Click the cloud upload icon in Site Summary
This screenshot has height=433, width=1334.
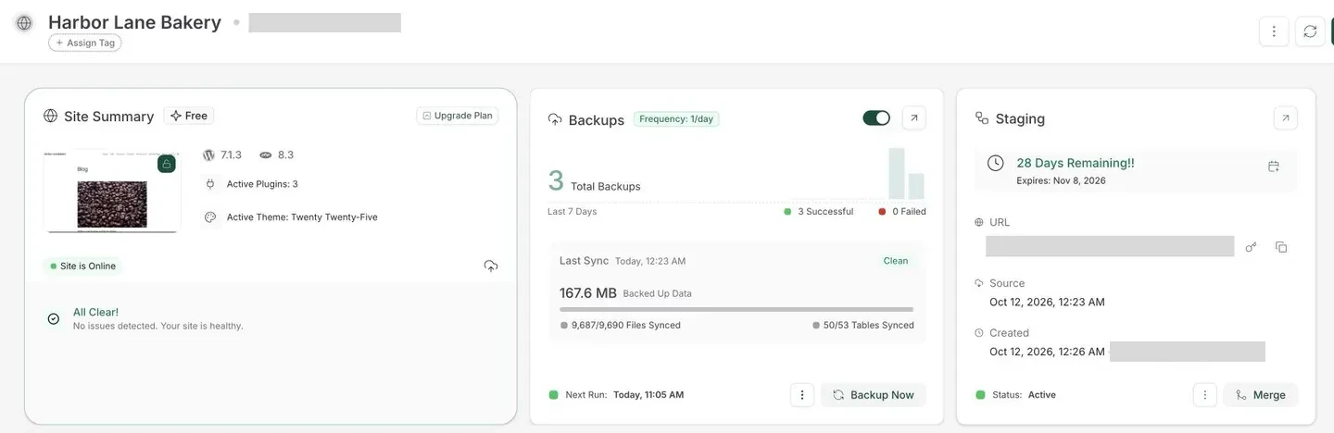coord(491,266)
